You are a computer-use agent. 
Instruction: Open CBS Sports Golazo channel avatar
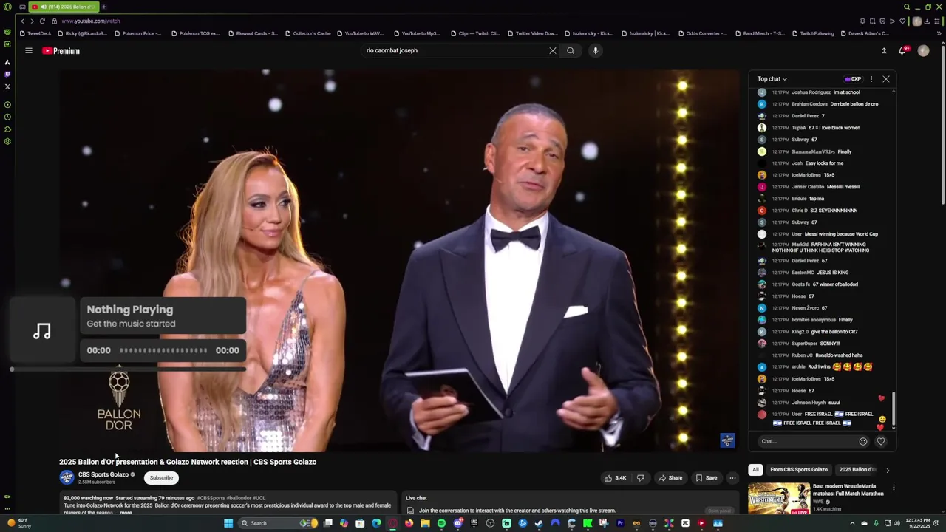click(67, 477)
